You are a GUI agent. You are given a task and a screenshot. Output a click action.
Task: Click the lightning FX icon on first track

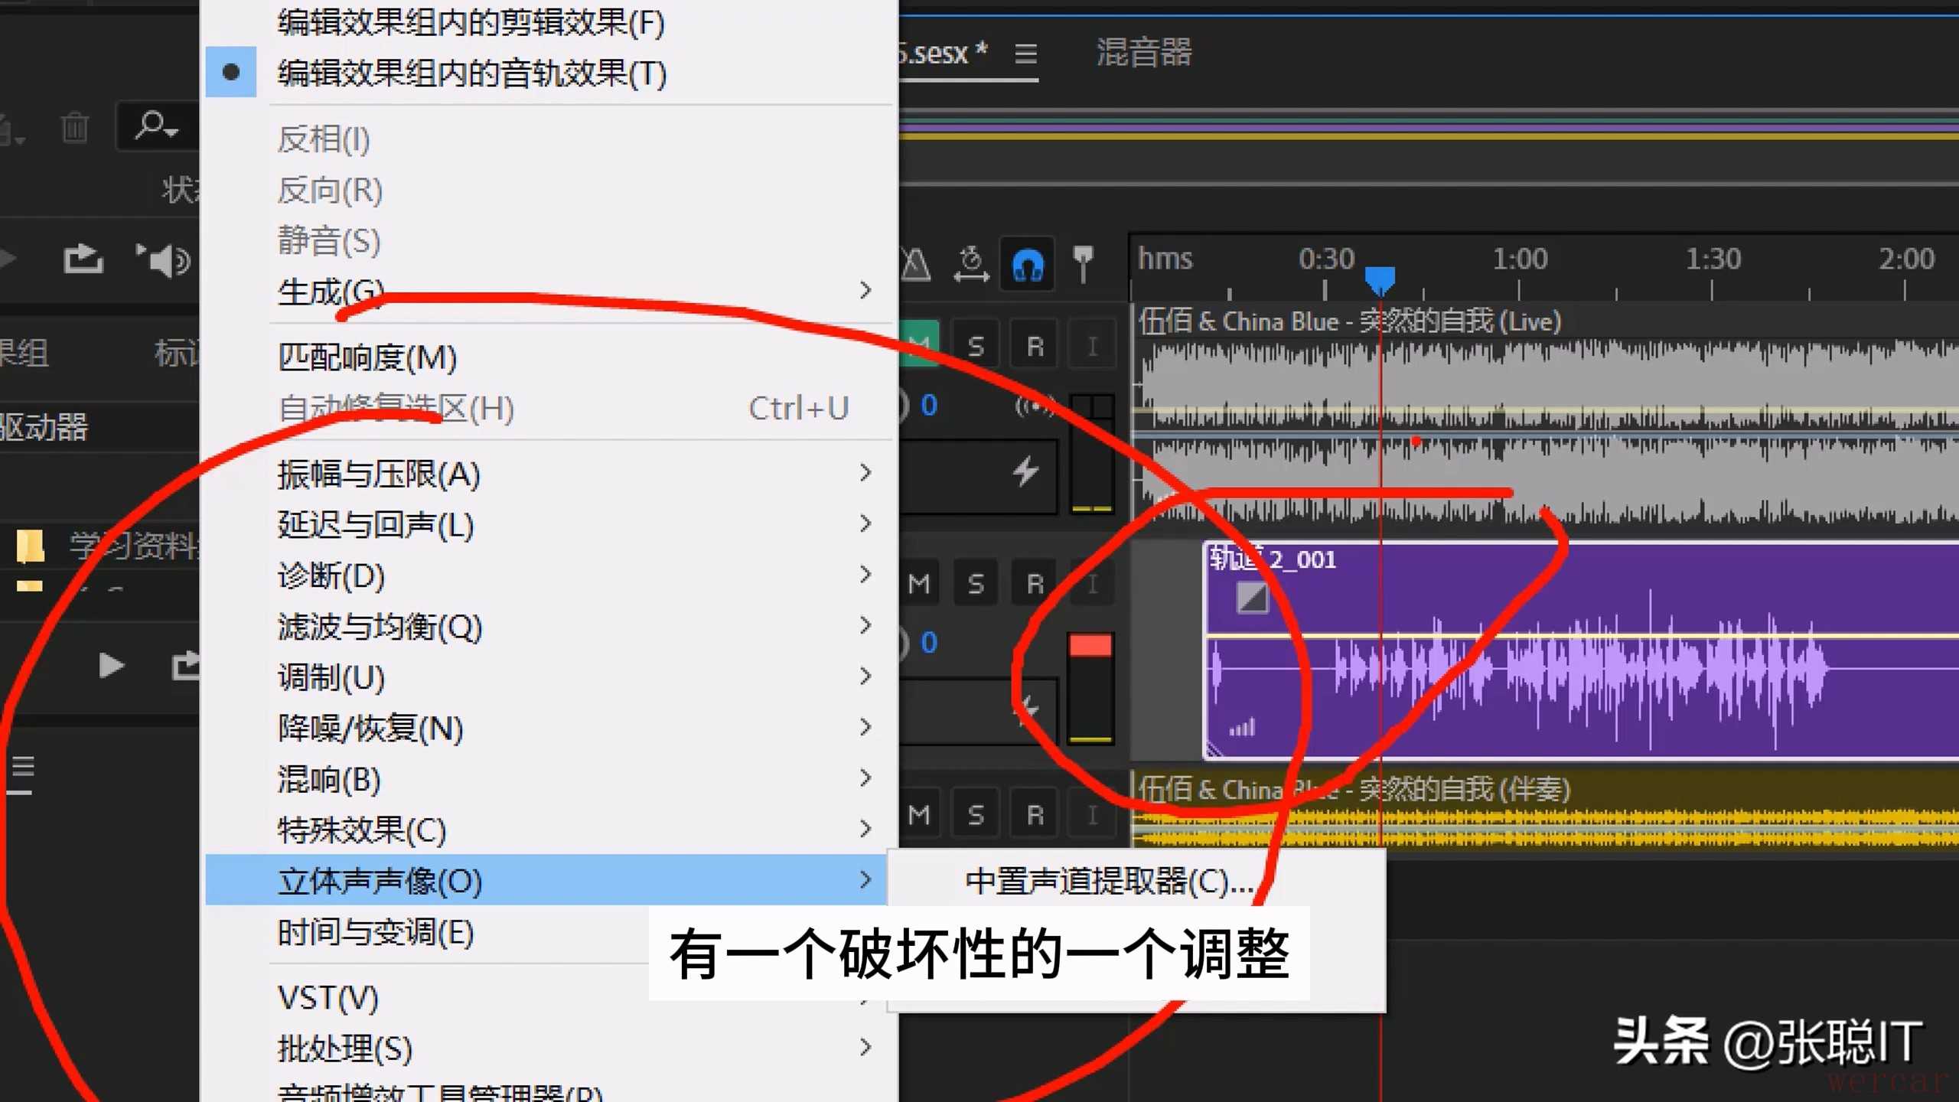point(1025,471)
